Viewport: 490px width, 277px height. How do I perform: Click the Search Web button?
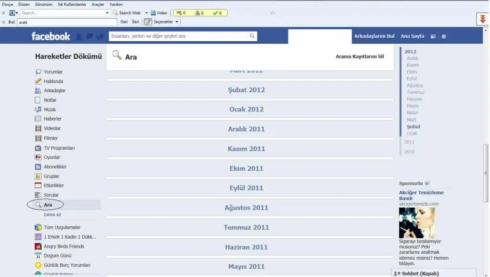(126, 13)
